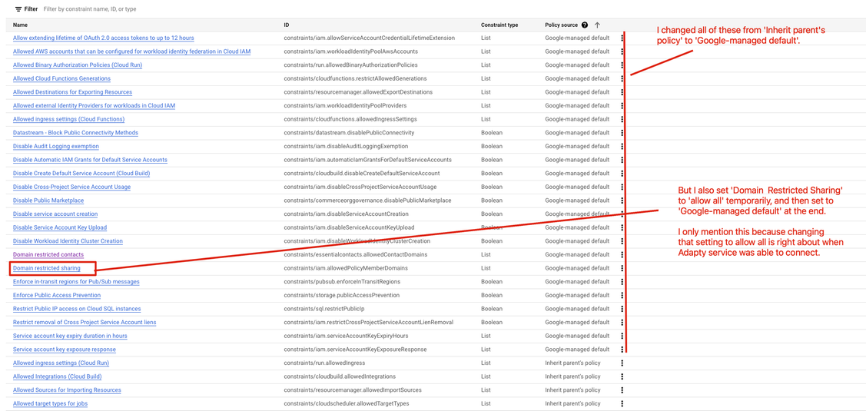Open Disable Audit Logging exemption link
This screenshot has width=866, height=411.
click(56, 146)
